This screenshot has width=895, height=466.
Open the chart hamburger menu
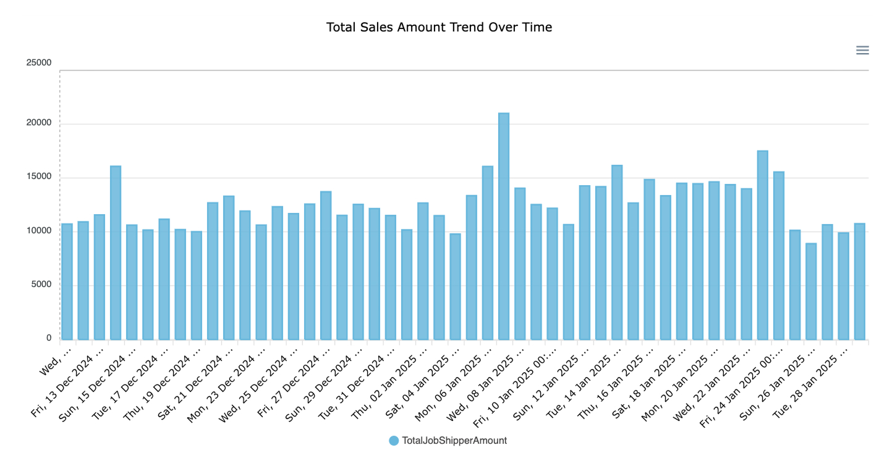tap(862, 51)
